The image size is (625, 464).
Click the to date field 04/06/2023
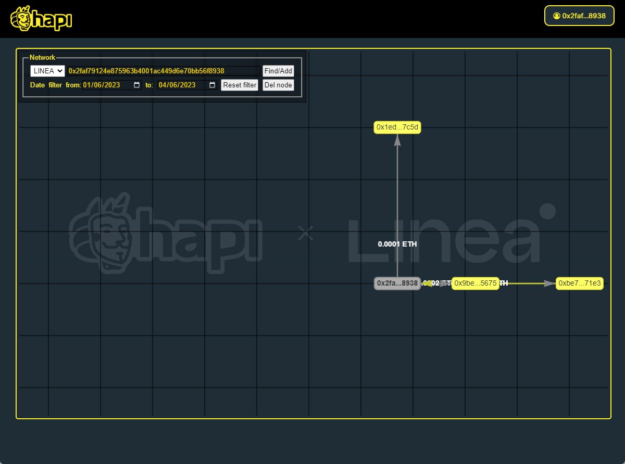coord(187,85)
